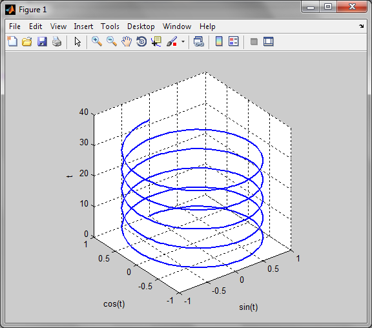The width and height of the screenshot is (372, 328).
Task: Insert a legend using toolbar icon
Action: point(233,41)
